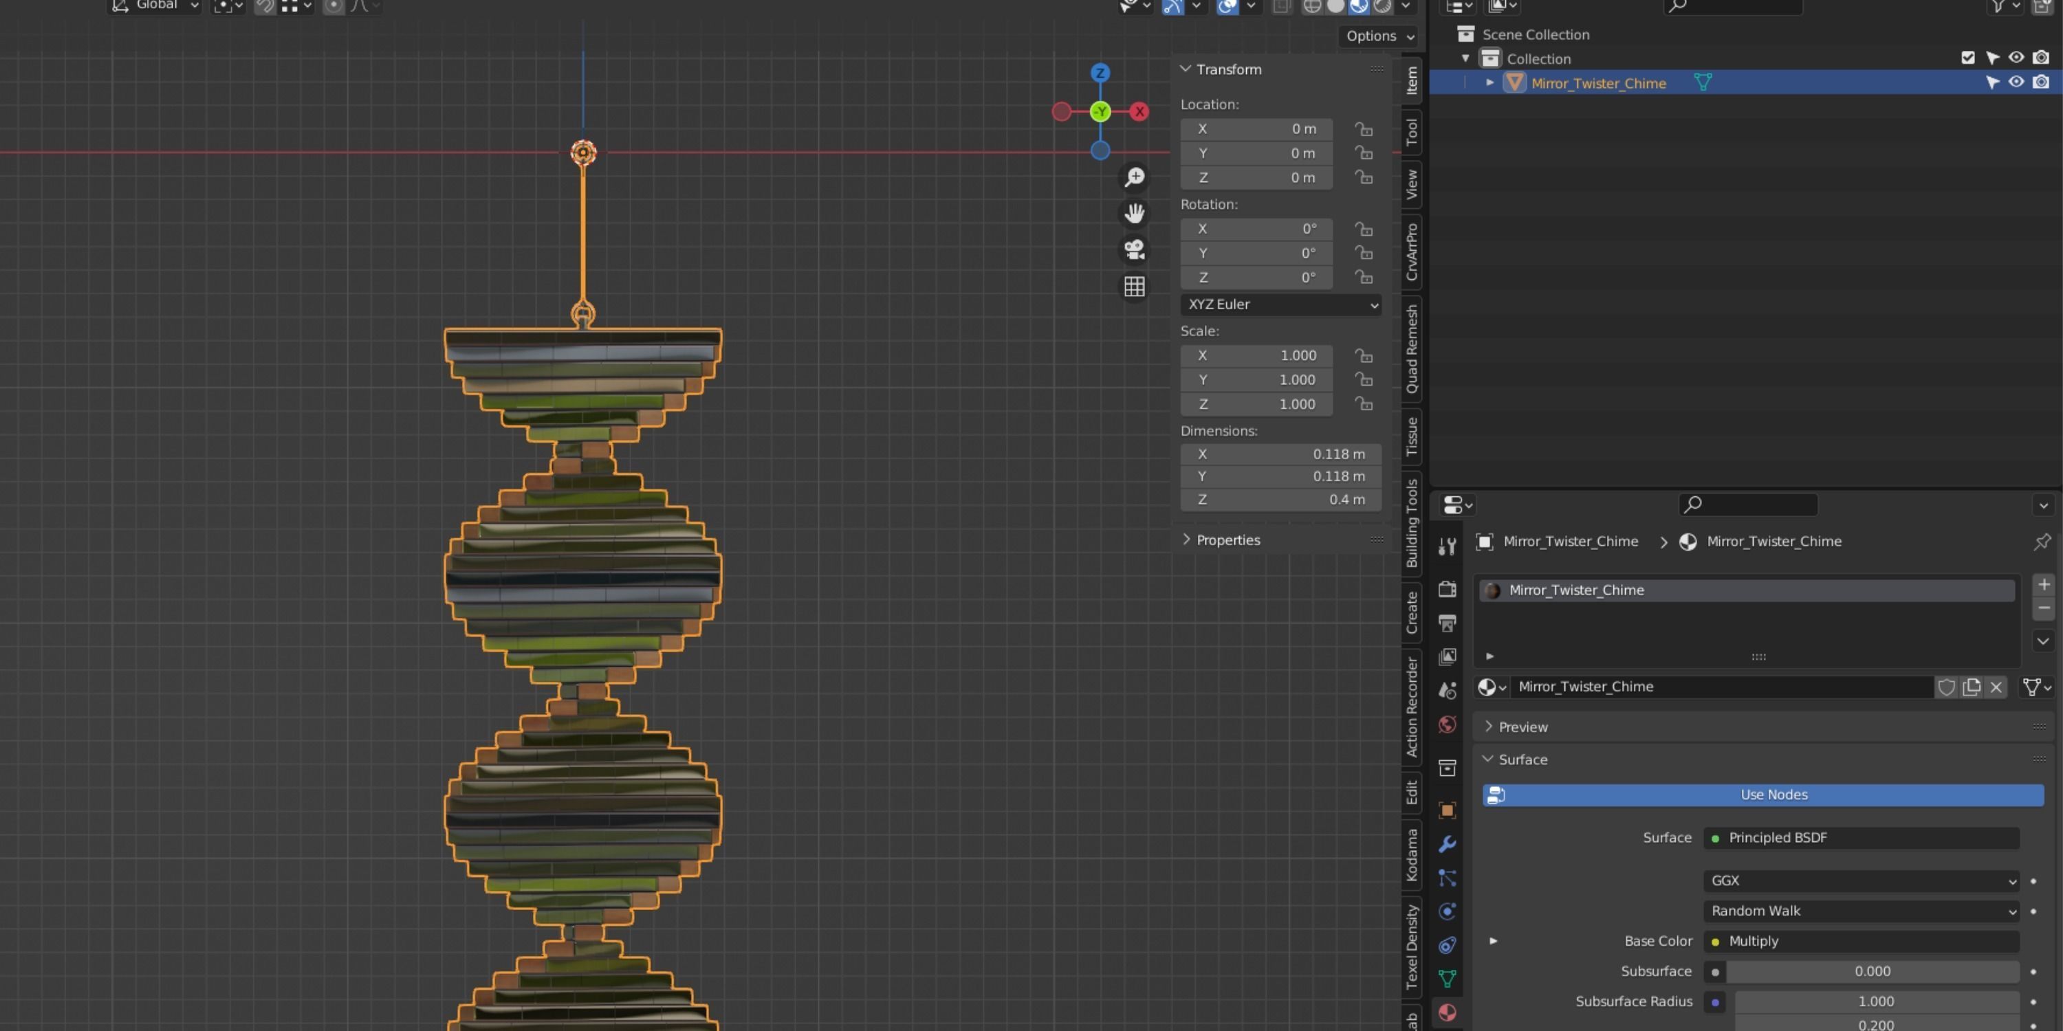Toggle the Use Nodes button
Image resolution: width=2063 pixels, height=1031 pixels.
coord(1762,795)
